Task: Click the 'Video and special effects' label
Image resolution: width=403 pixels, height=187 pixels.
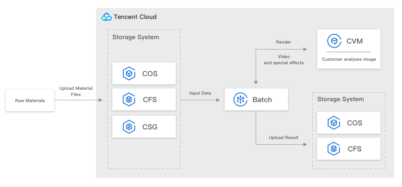Action: [284, 59]
